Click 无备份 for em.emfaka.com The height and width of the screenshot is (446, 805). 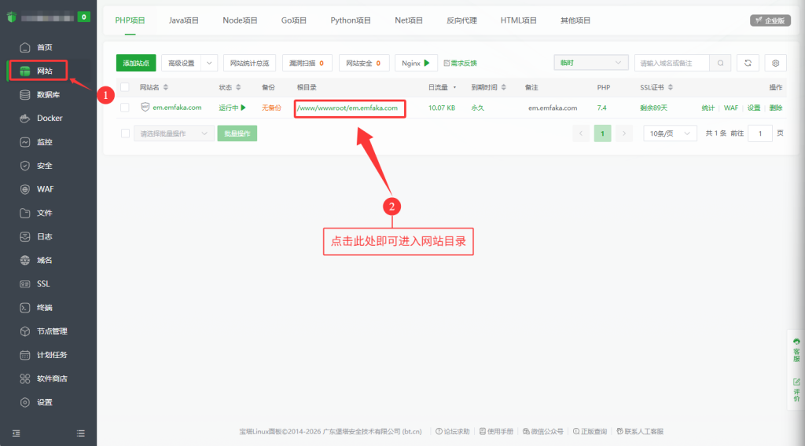(x=271, y=108)
